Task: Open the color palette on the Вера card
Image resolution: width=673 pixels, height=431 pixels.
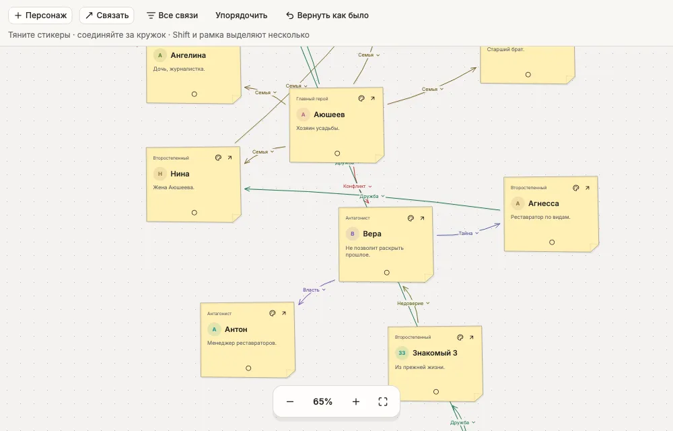Action: [x=411, y=218]
